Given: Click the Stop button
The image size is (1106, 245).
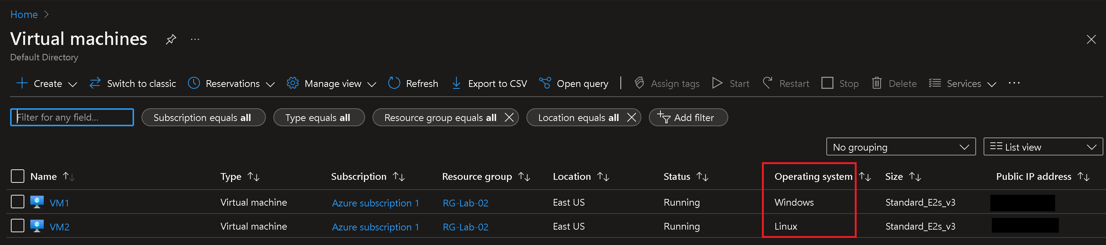Looking at the screenshot, I should (x=840, y=84).
